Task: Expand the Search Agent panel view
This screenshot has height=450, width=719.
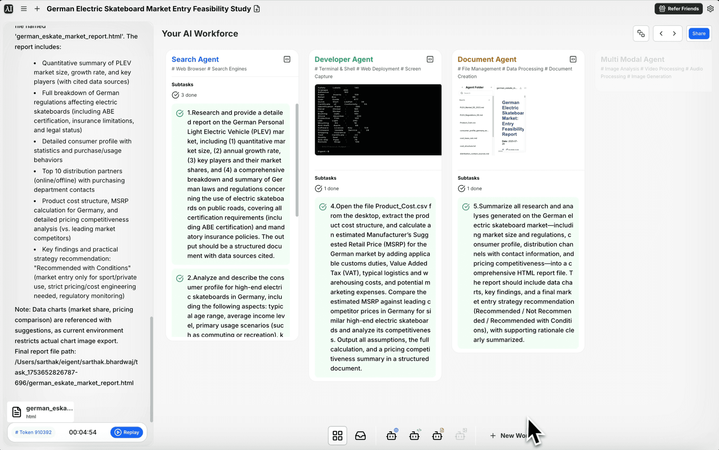Action: coord(287,59)
